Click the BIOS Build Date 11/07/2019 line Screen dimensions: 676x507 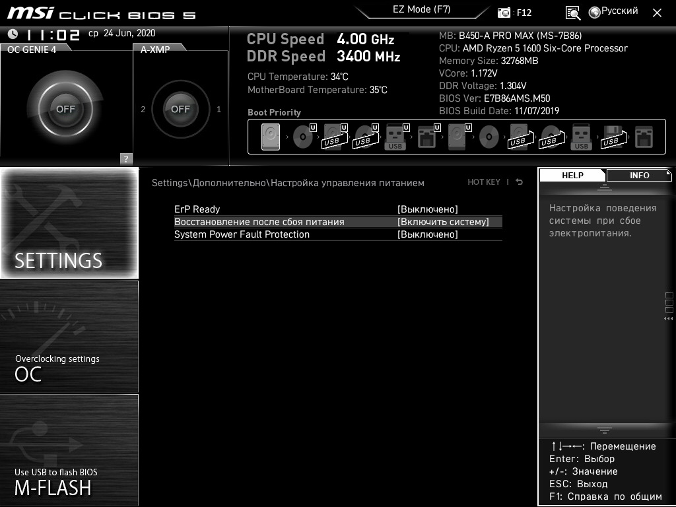pos(499,111)
